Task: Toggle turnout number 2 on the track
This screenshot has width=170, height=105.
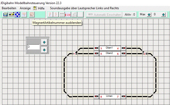Action: point(145,53)
